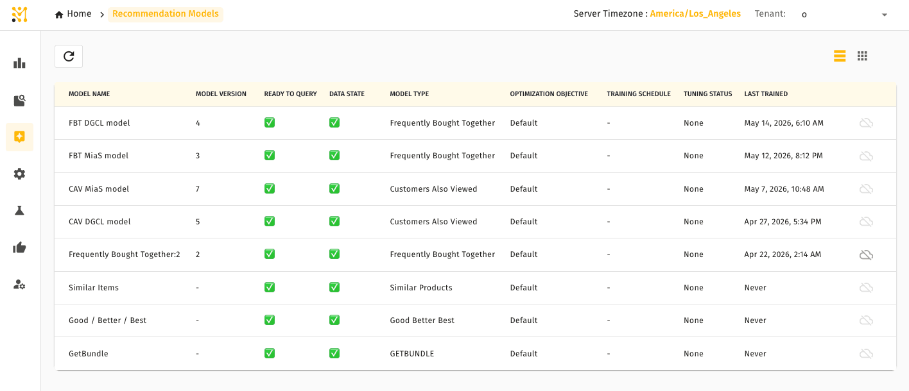Click Data State checkmark for CAV MiaS model
The height and width of the screenshot is (391, 909).
334,188
